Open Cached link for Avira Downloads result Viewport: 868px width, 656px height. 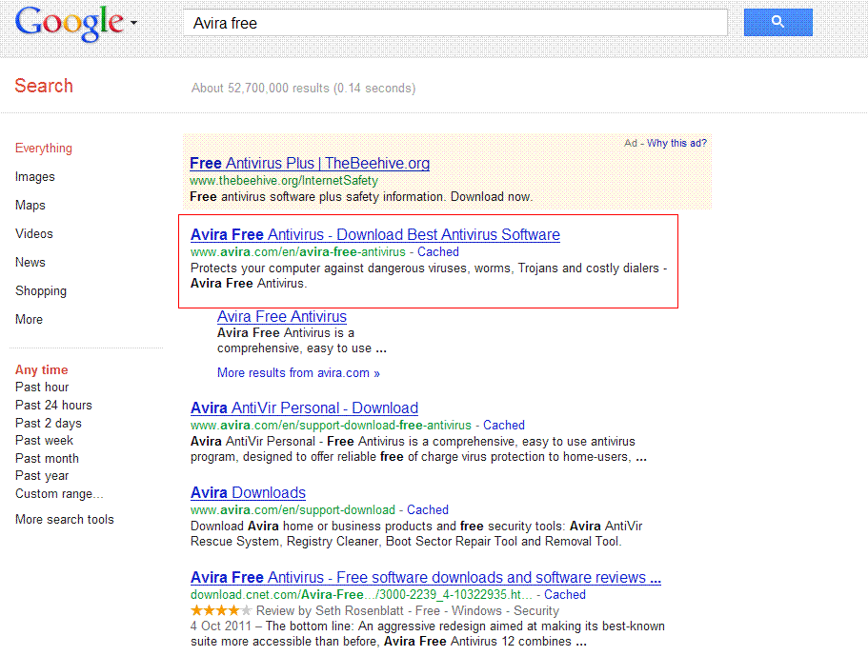(428, 509)
